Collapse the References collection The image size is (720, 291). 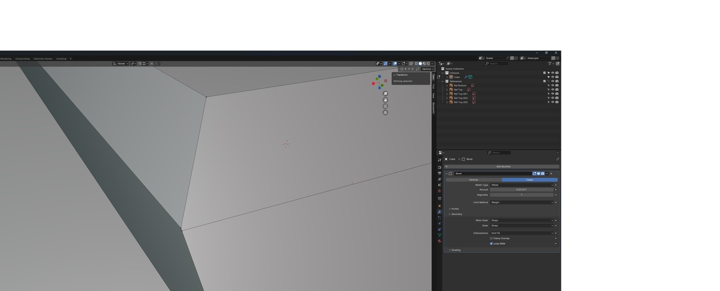[443, 81]
